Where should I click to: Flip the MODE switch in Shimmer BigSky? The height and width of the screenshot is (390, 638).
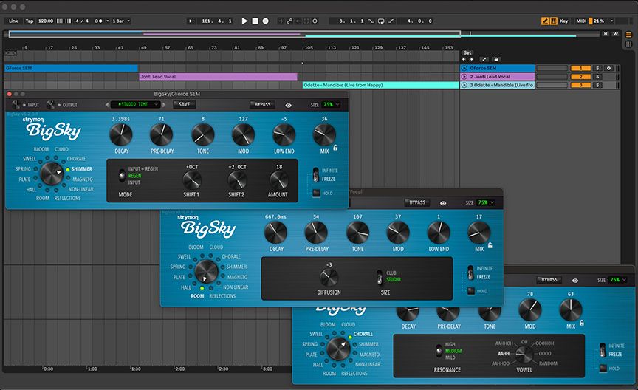[x=122, y=176]
